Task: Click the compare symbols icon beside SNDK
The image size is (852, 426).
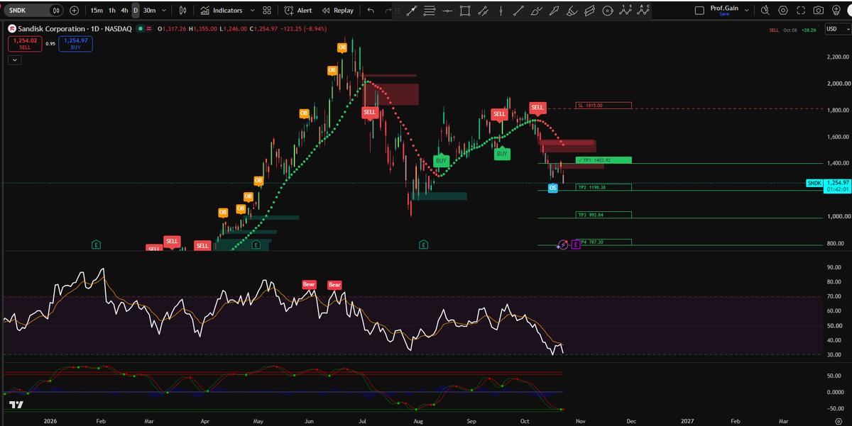Action: coord(57,11)
